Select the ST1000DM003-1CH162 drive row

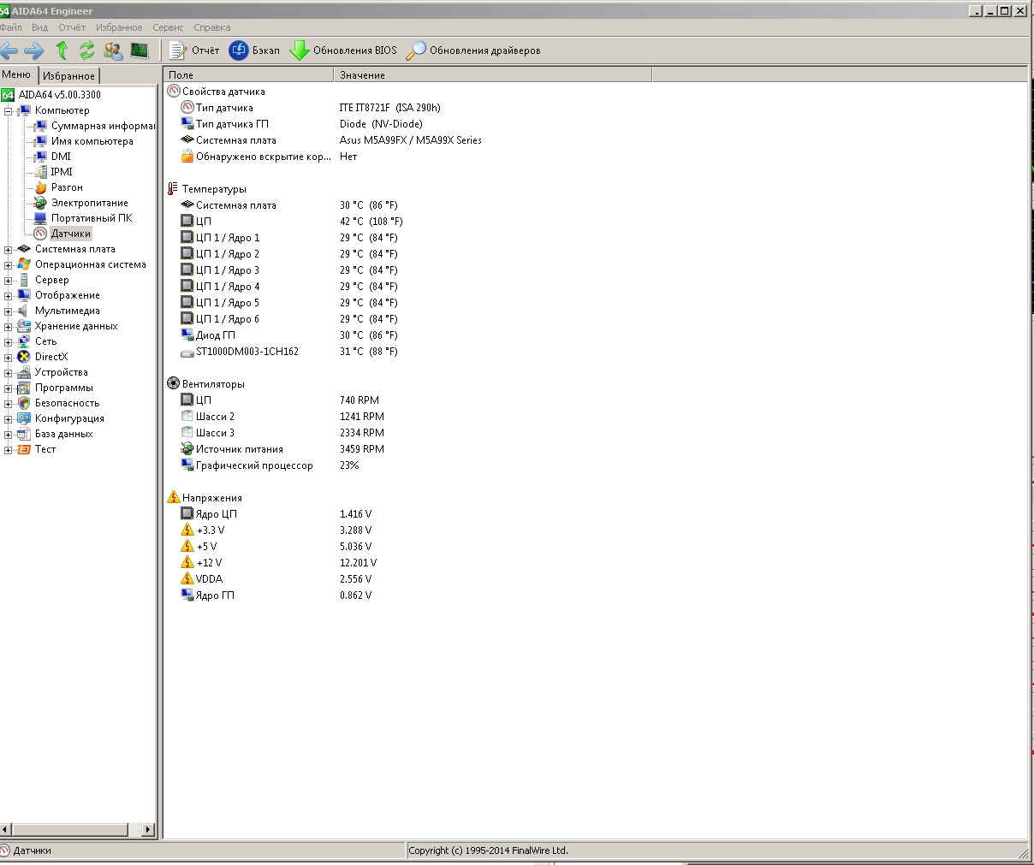click(x=595, y=352)
